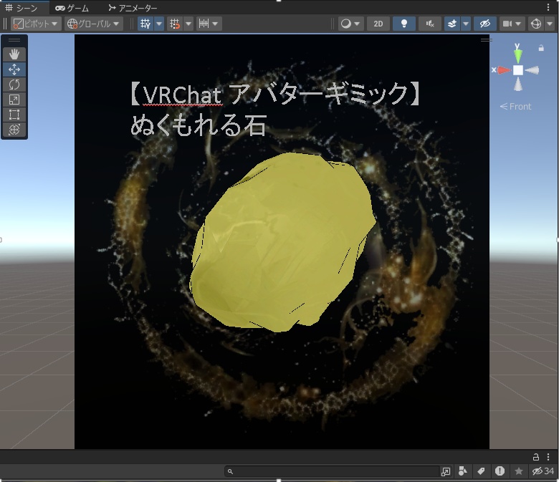Collapse the tools overlay handle
Image resolution: width=559 pixels, height=482 pixels.
coord(14,40)
